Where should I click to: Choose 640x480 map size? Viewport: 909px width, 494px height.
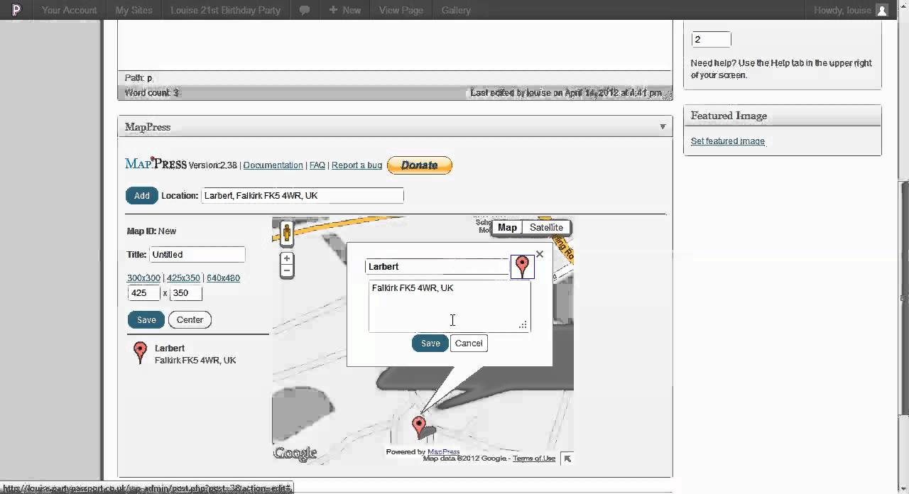[x=223, y=278]
